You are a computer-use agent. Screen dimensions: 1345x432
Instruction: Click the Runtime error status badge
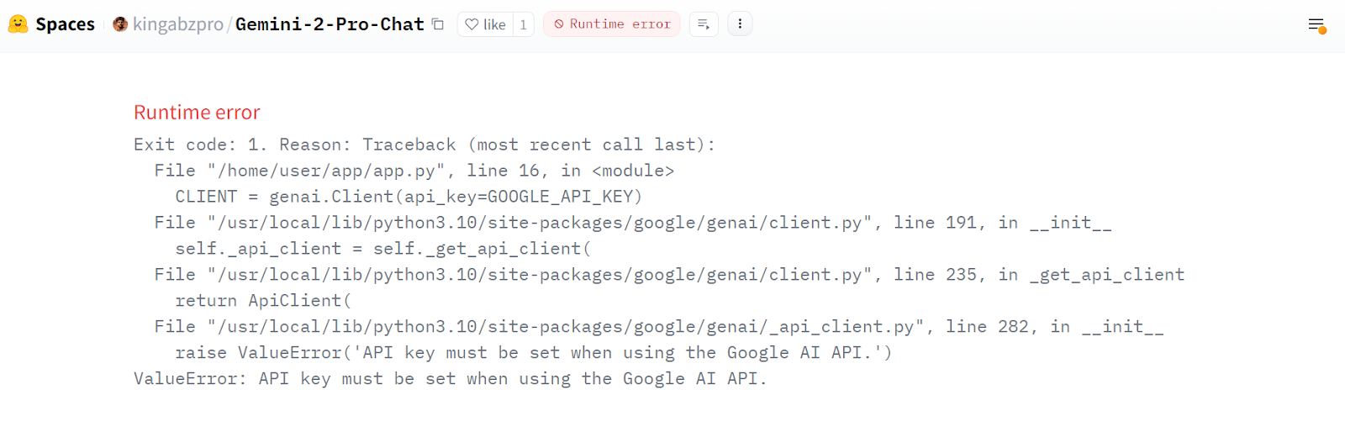(x=612, y=24)
